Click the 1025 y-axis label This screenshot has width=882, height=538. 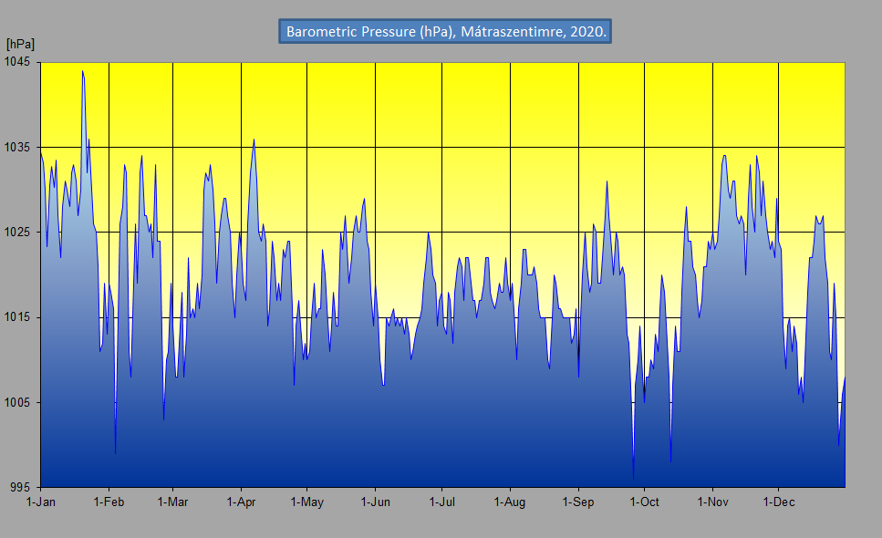pos(19,233)
